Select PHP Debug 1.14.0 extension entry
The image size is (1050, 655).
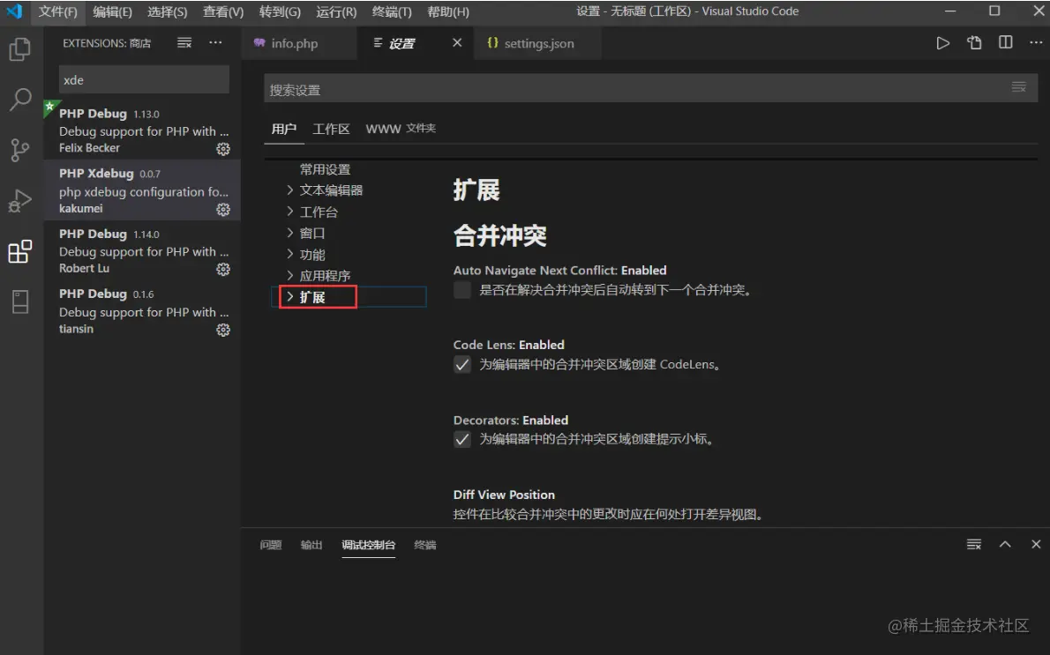click(x=143, y=250)
